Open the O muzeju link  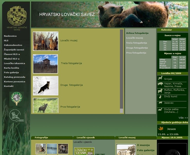click(x=143, y=145)
